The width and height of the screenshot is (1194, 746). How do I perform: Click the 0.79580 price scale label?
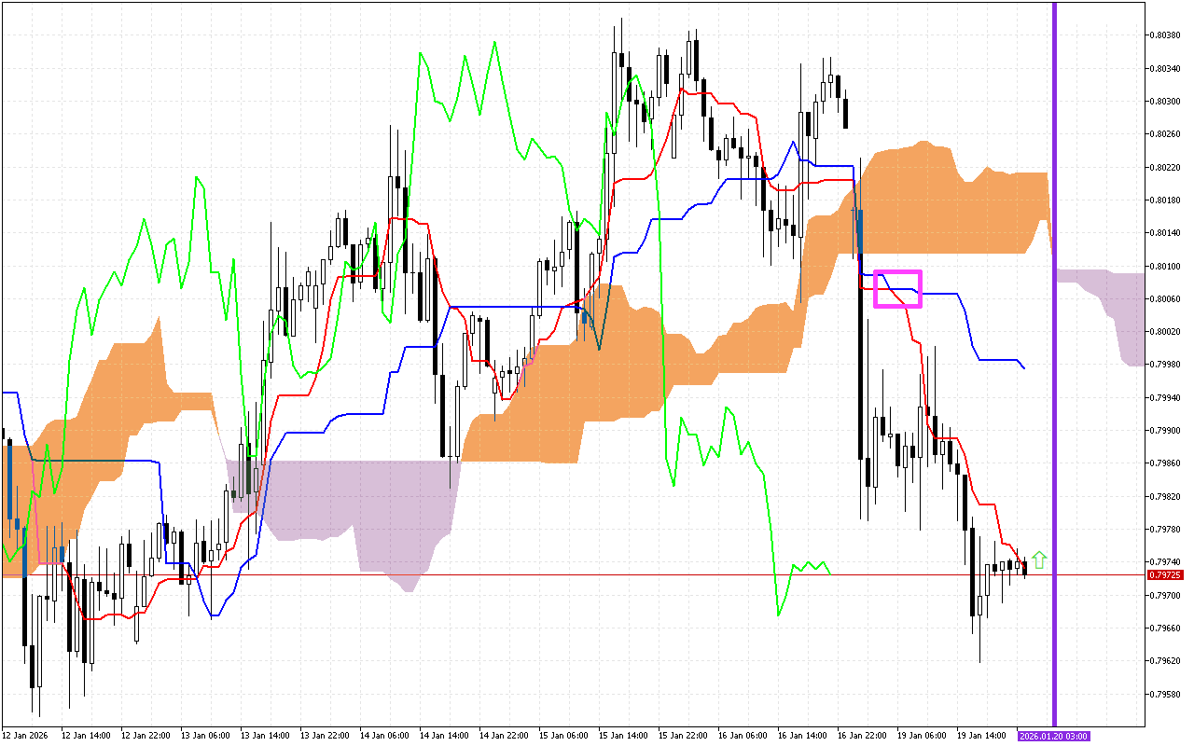(1162, 694)
